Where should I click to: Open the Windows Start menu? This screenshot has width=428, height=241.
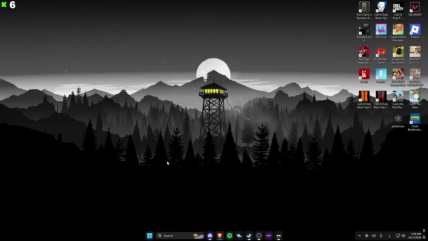149,236
